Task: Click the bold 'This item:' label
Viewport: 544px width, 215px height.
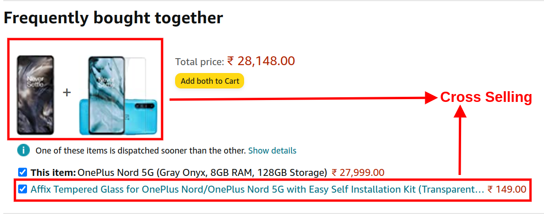Action: coord(53,172)
